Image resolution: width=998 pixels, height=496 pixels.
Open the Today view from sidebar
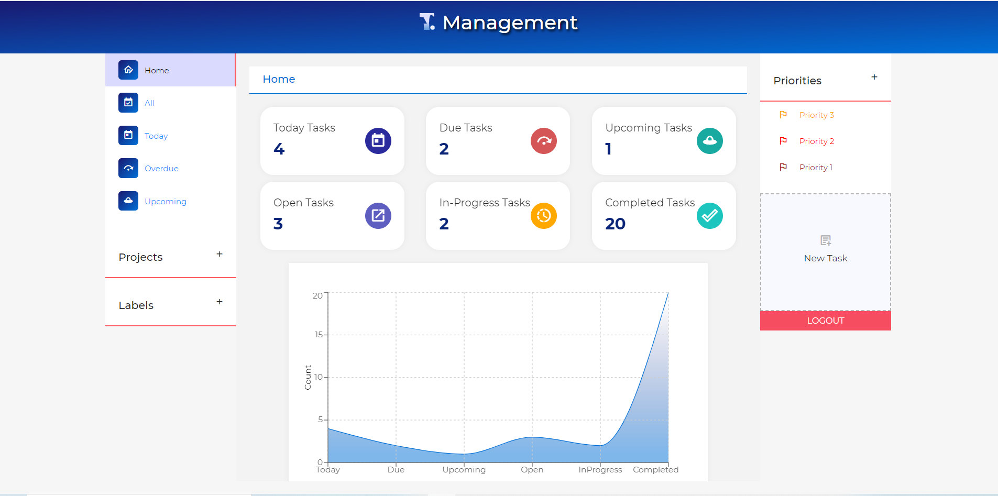pos(156,135)
